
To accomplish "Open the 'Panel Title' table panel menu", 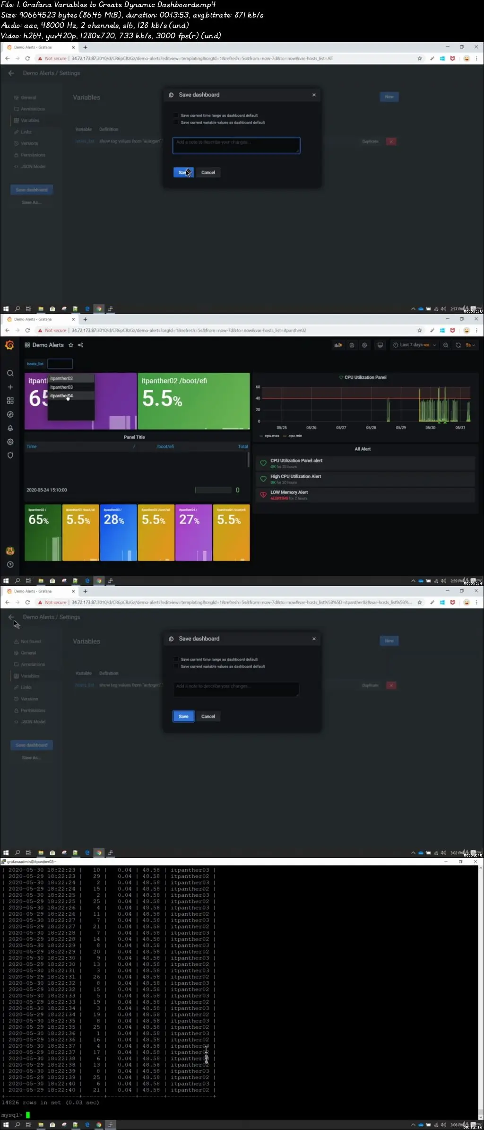I will pyautogui.click(x=134, y=437).
